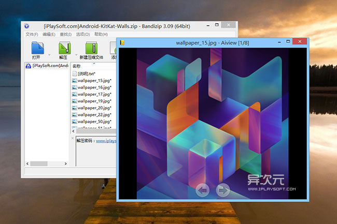Open dropdown arrow beside the Extract (解压) button
Screen dimensions: 337x224
click(76, 55)
